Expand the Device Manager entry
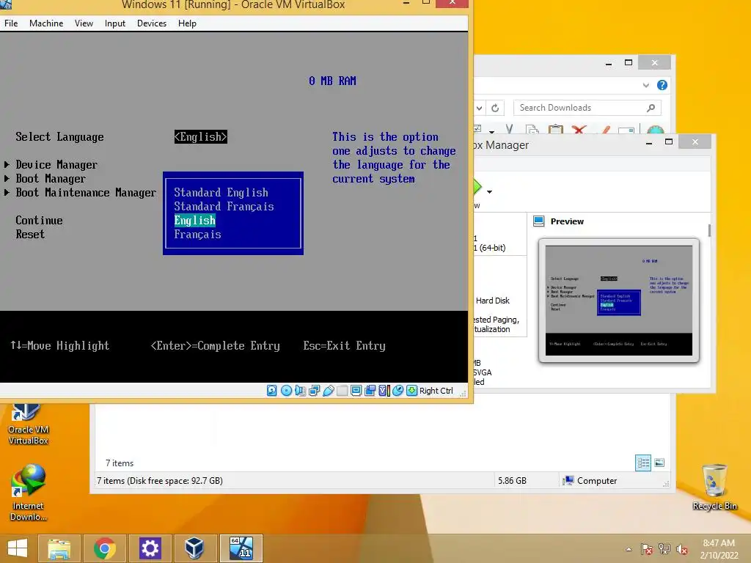751x563 pixels. pyautogui.click(x=56, y=165)
